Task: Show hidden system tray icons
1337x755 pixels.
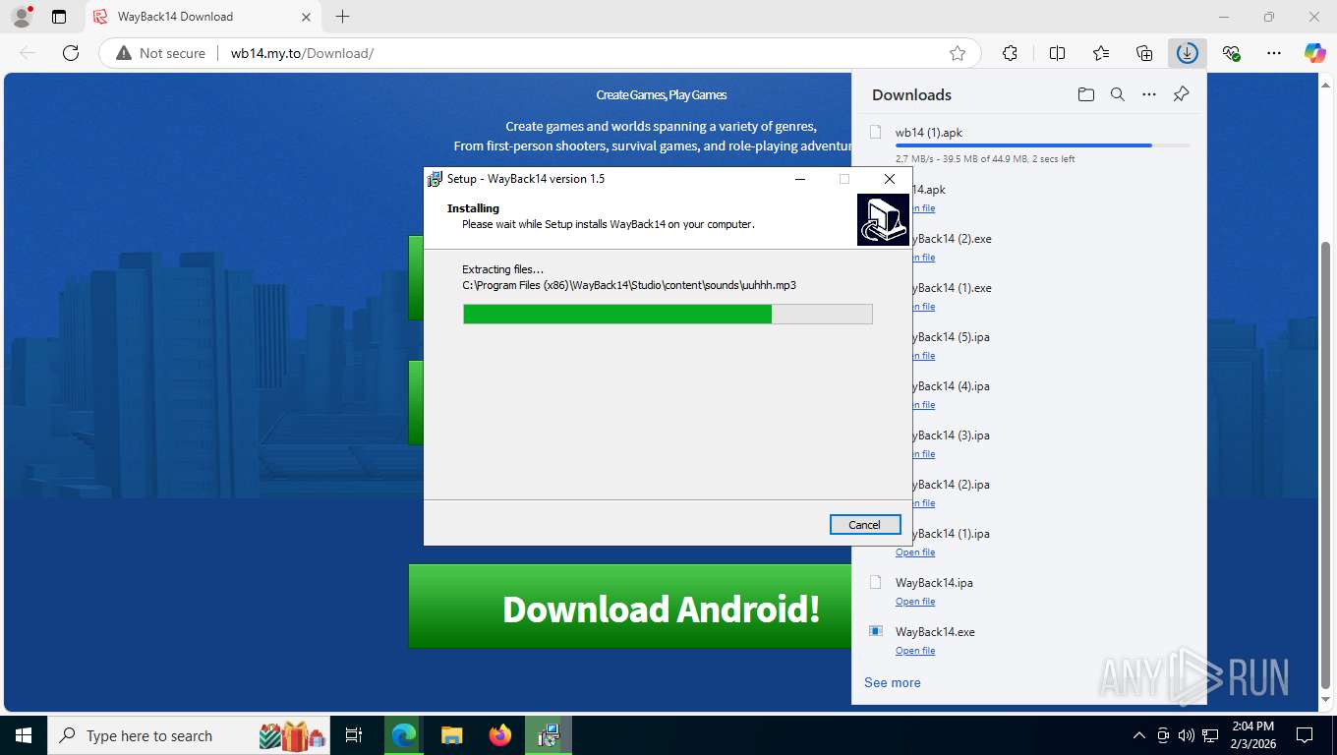Action: 1139,735
